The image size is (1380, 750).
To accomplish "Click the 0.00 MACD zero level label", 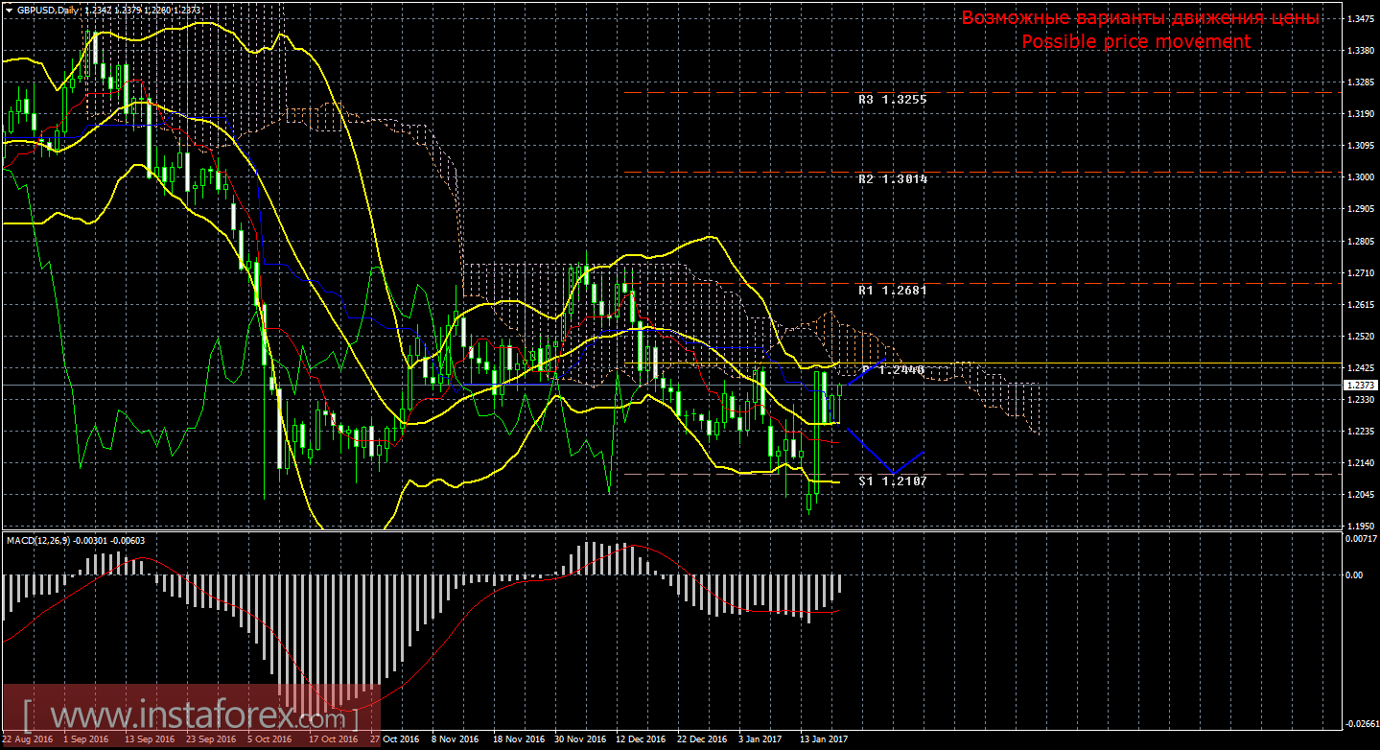I will pyautogui.click(x=1354, y=575).
